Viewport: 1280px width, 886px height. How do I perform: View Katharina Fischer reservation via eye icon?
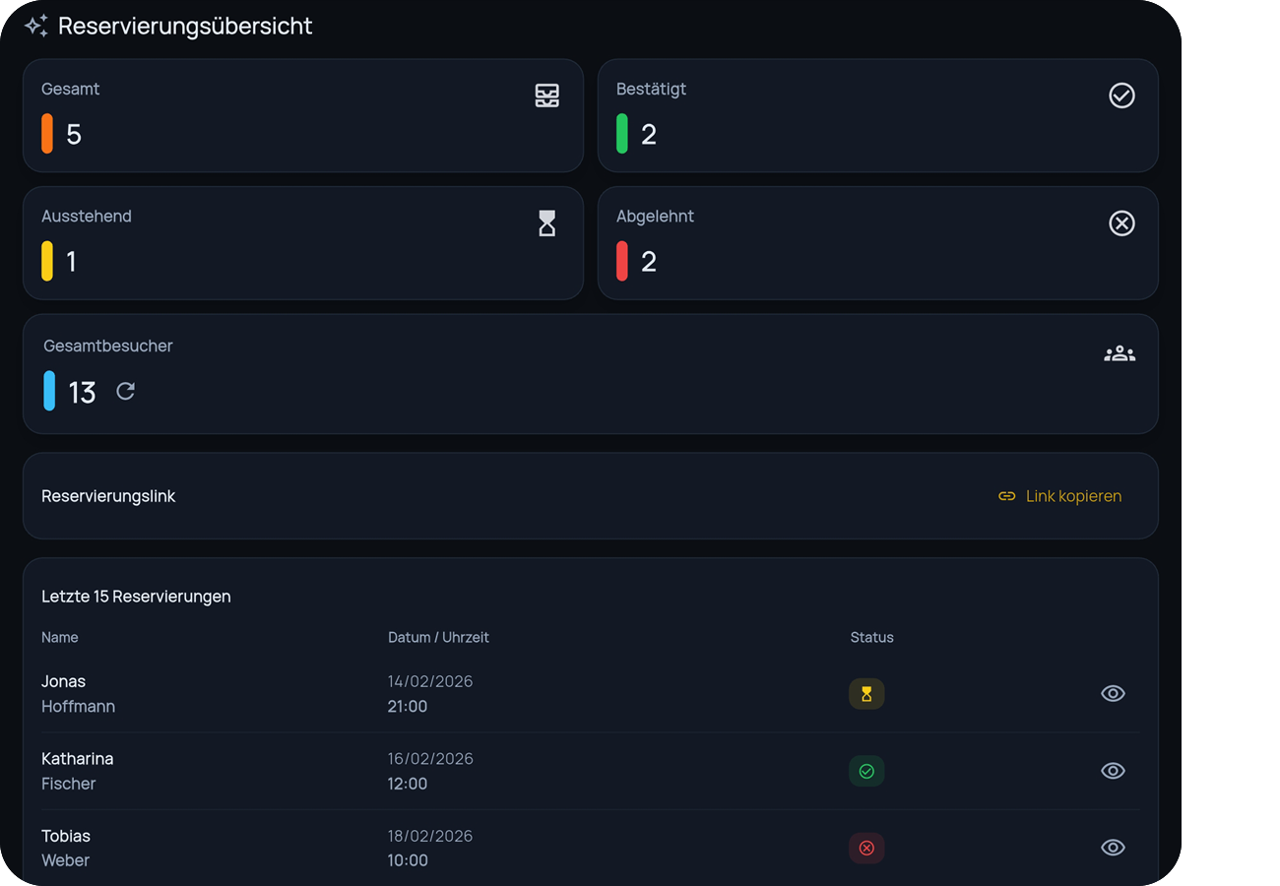[1113, 771]
